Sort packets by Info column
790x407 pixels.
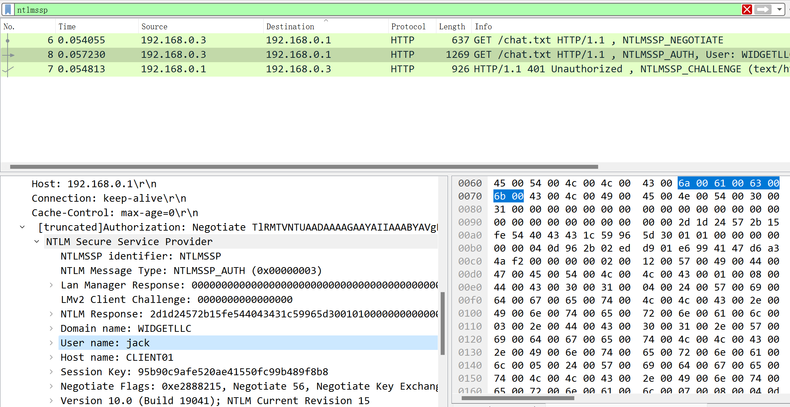coord(630,26)
